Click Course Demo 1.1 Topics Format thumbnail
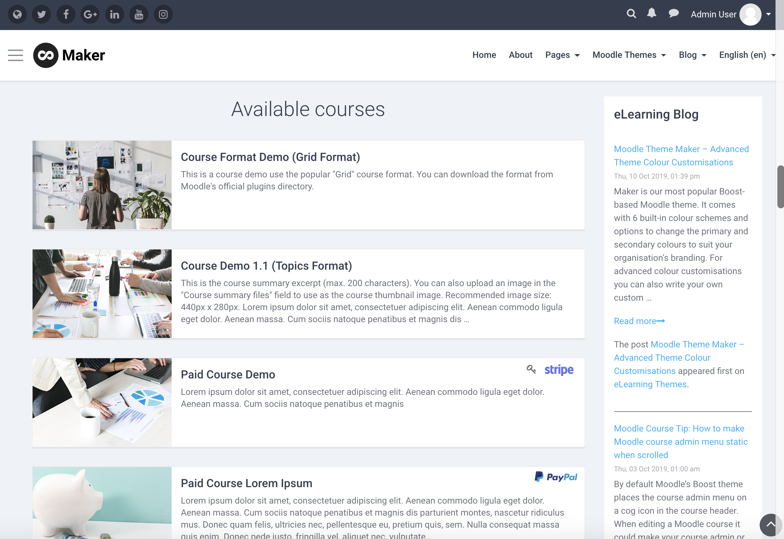The image size is (784, 539). pyautogui.click(x=102, y=294)
